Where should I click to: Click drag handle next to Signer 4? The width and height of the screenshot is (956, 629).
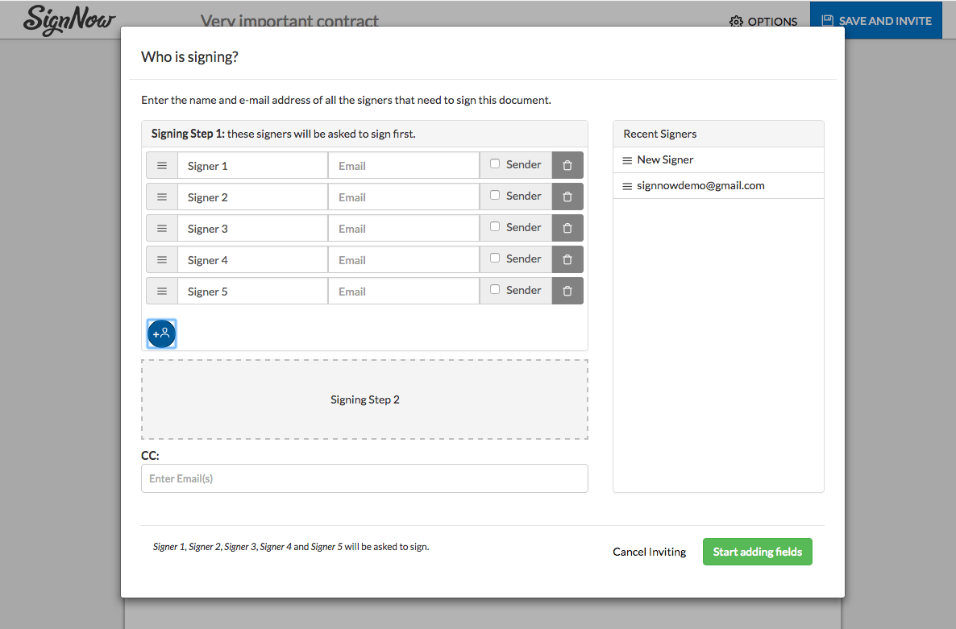pyautogui.click(x=162, y=259)
